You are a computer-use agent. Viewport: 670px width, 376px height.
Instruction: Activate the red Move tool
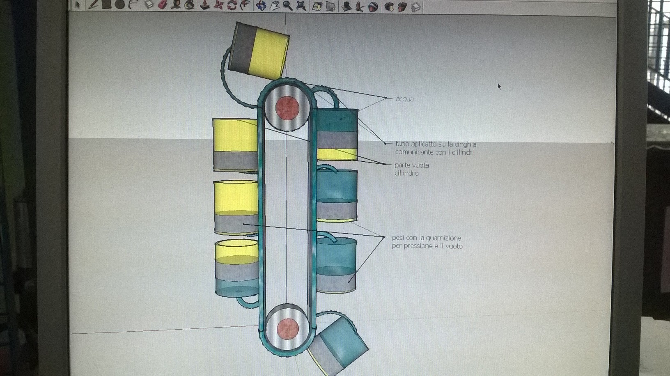218,5
